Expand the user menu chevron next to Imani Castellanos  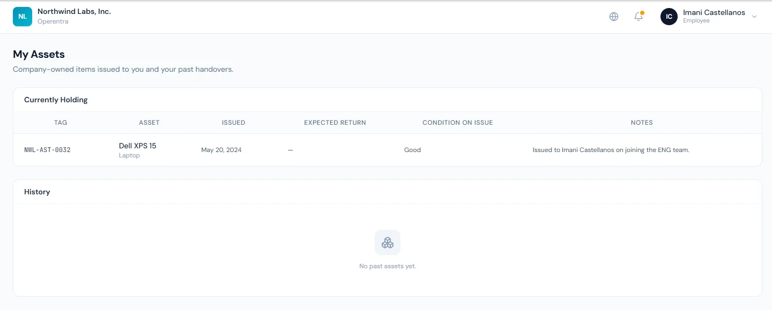pos(754,17)
